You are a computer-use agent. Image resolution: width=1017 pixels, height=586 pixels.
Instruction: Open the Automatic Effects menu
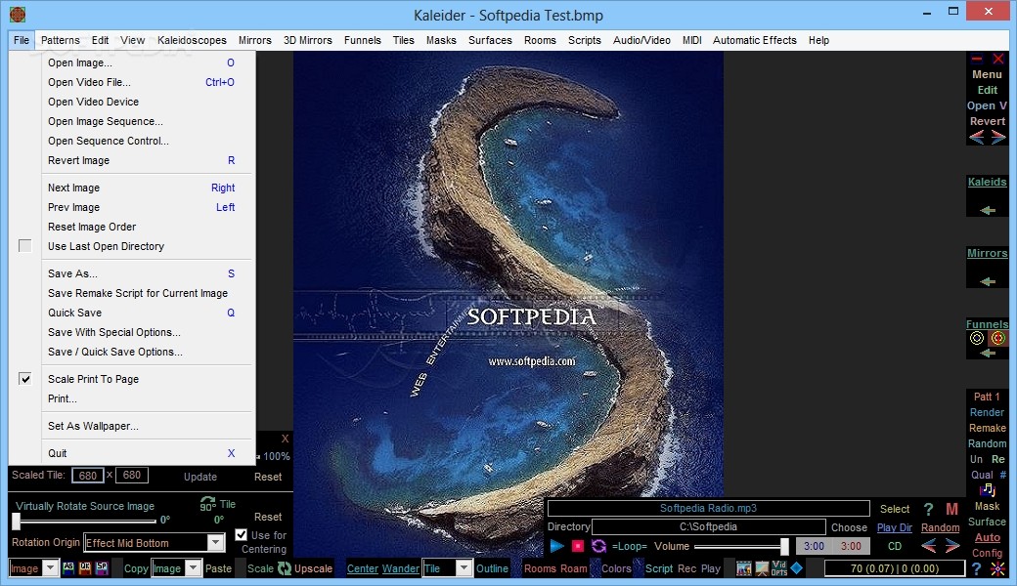[754, 40]
